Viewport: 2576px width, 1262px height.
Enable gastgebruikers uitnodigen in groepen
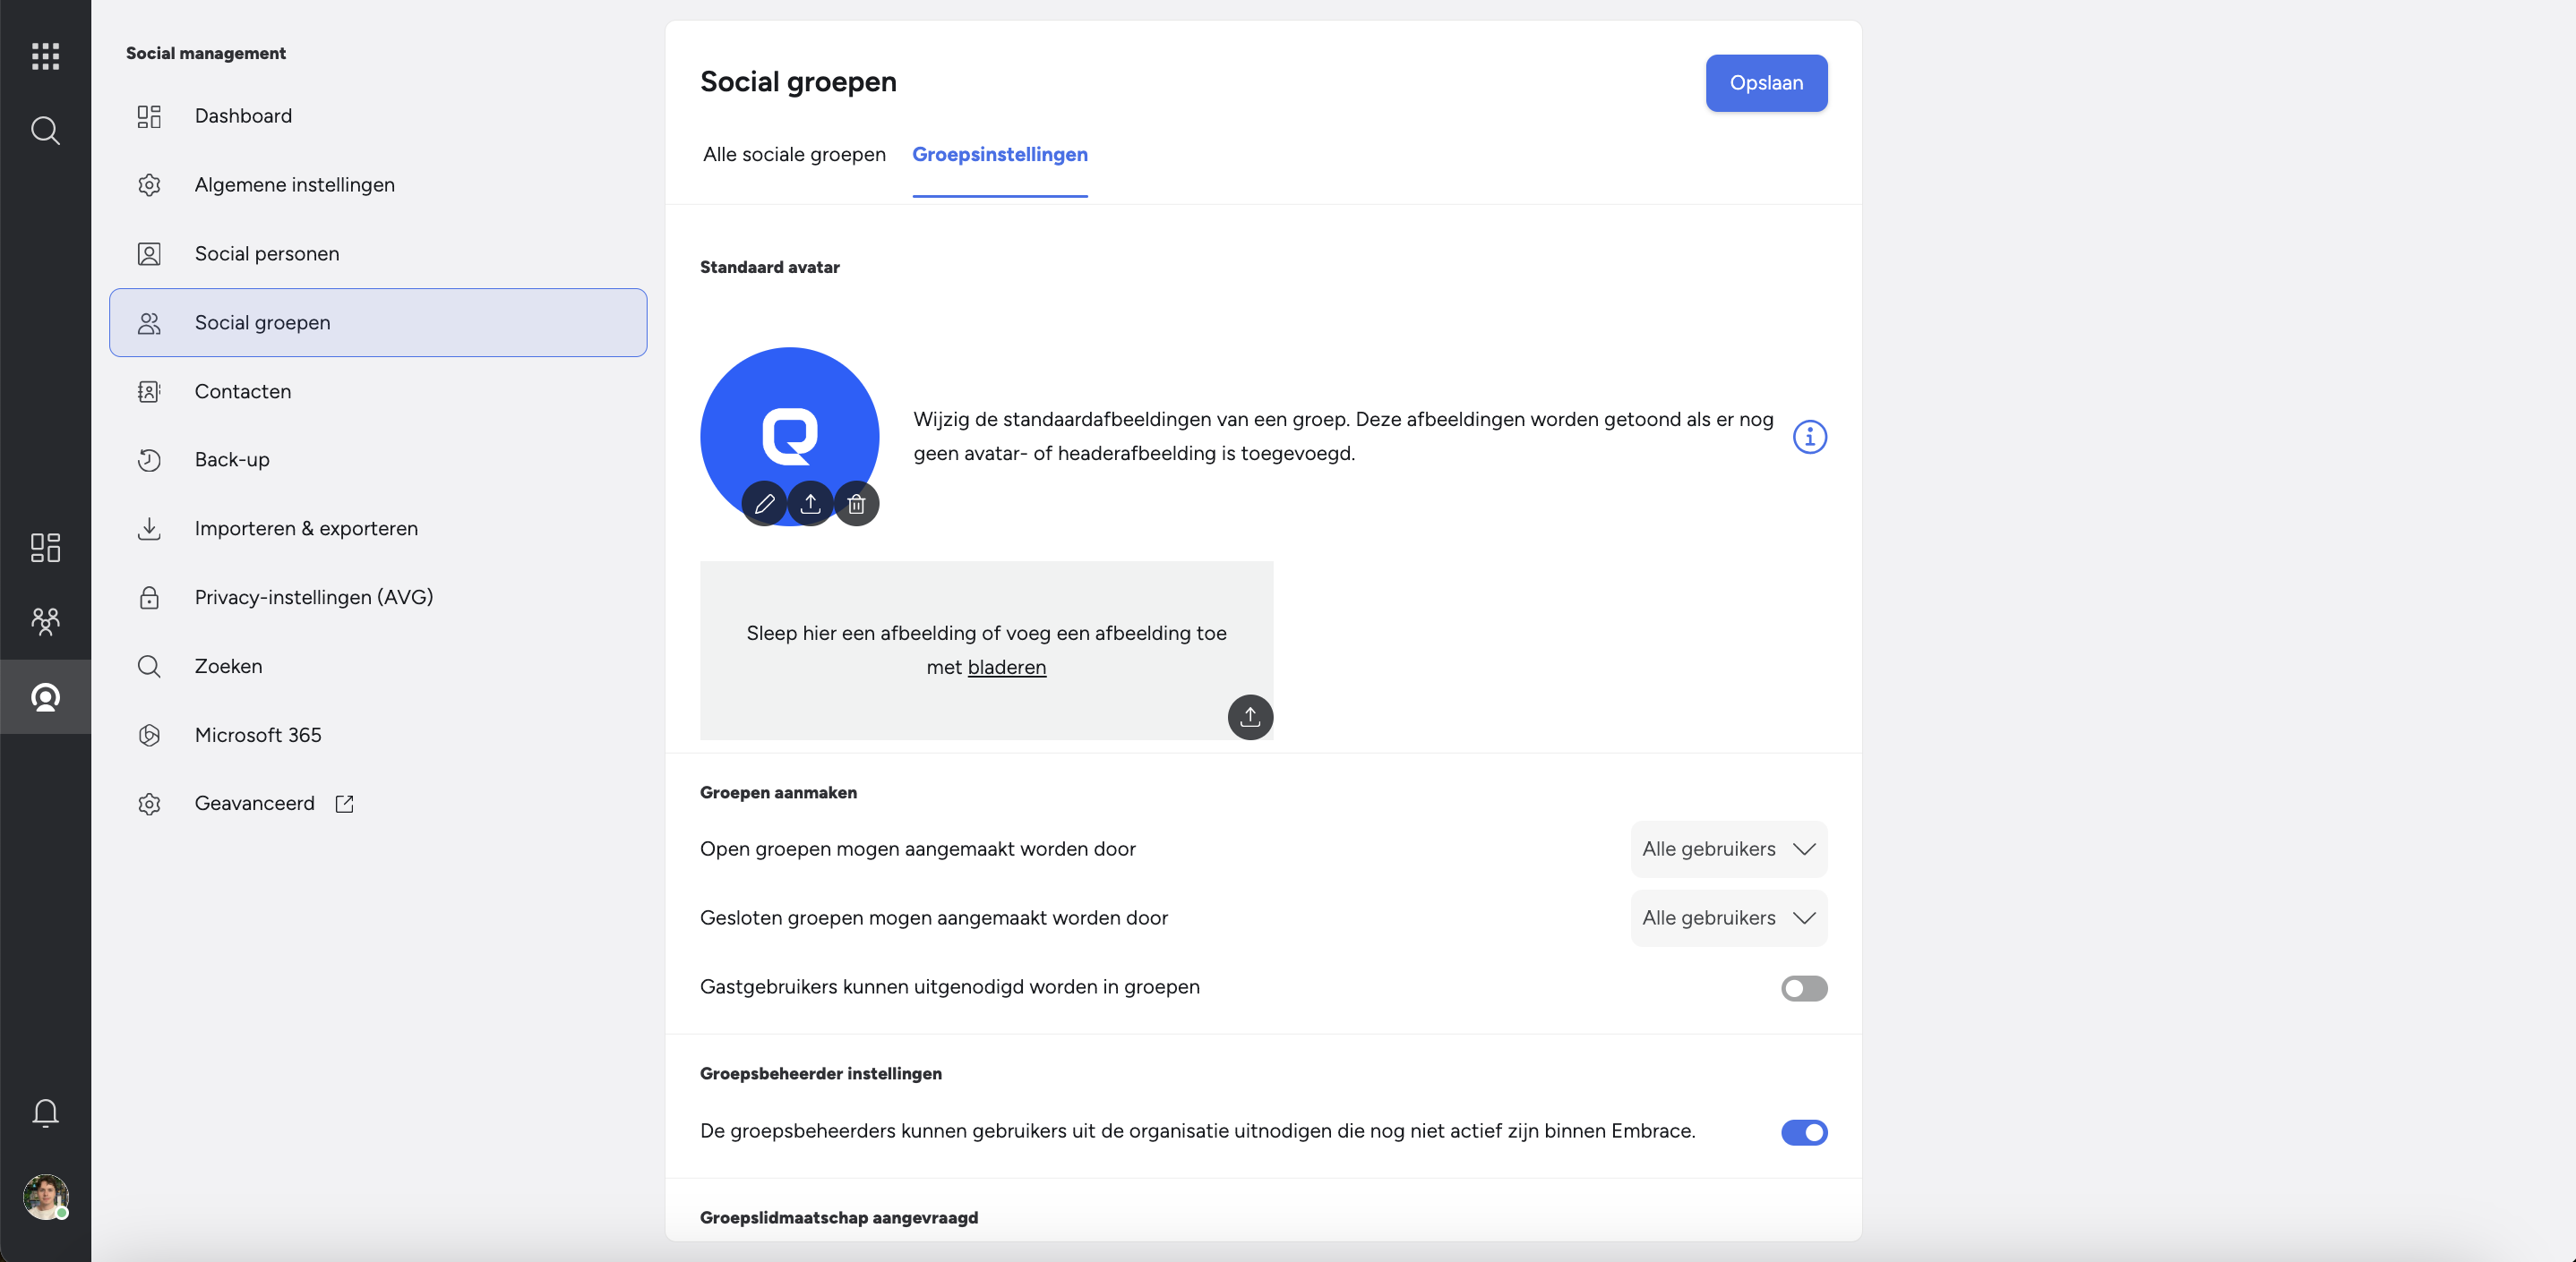click(x=1803, y=988)
